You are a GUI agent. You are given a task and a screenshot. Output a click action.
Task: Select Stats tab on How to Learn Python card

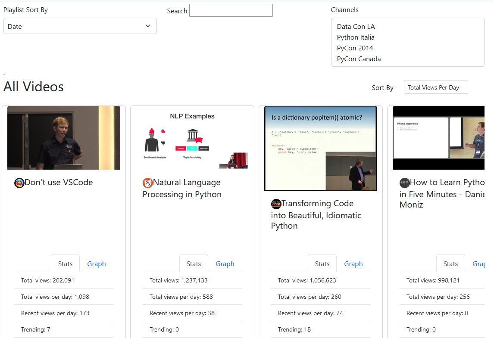pyautogui.click(x=450, y=264)
